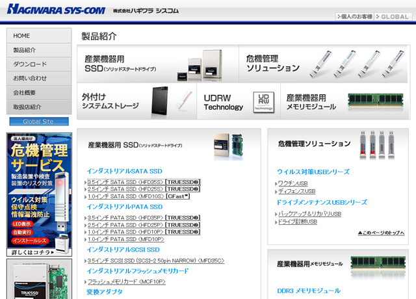Viewport: 416px width, 299px height.
Task: Open 会社概要 in the sidebar menu
Action: pyautogui.click(x=39, y=92)
